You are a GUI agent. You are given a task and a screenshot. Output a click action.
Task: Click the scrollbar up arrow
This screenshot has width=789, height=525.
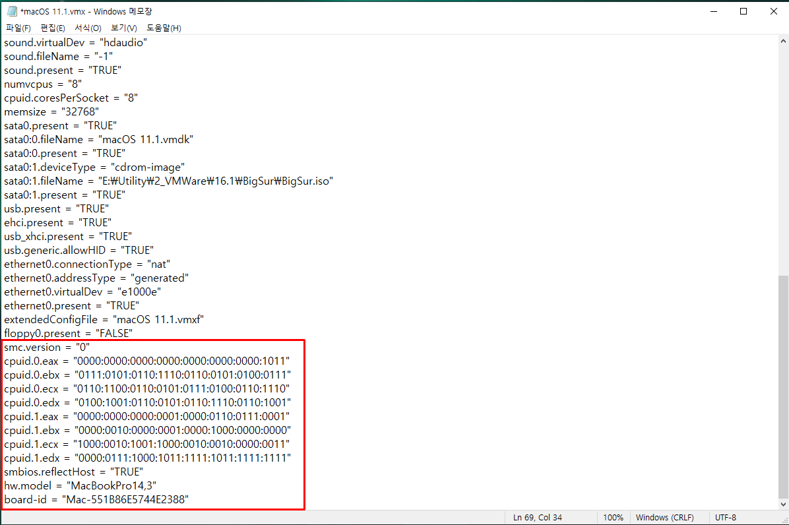[x=783, y=42]
